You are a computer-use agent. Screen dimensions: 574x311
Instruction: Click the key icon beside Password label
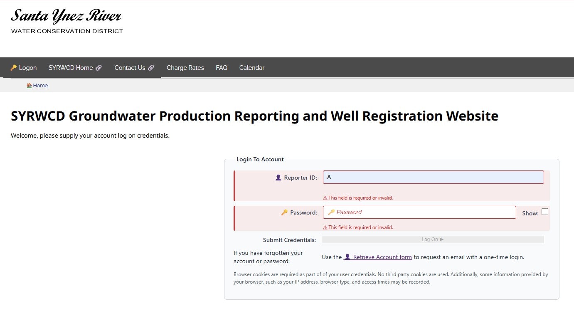[284, 212]
